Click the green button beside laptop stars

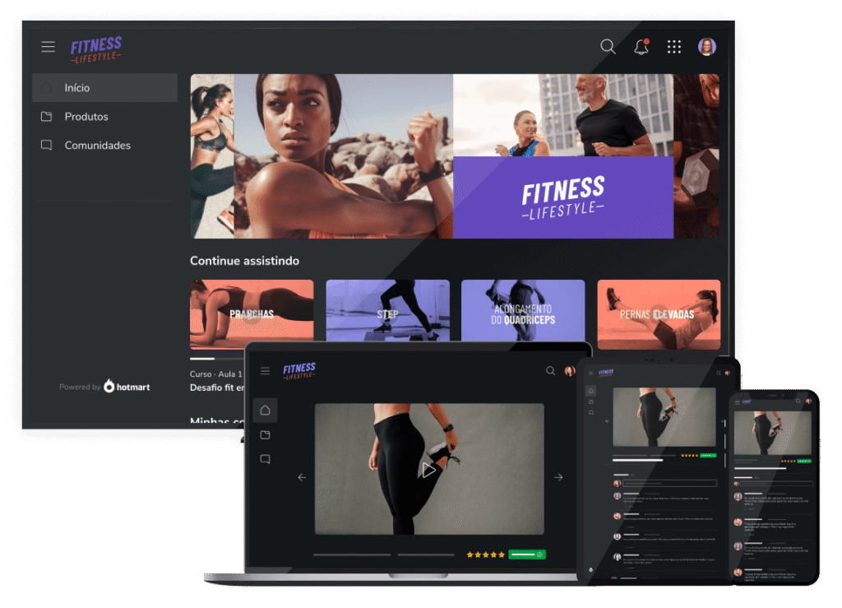(x=526, y=555)
